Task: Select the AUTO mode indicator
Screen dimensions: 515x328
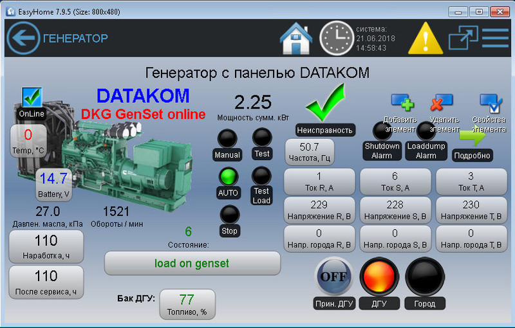Action: (227, 177)
